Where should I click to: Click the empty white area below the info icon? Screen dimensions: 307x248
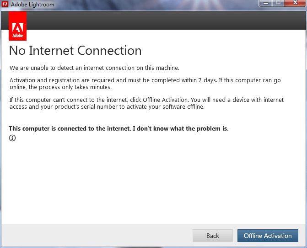(153, 182)
